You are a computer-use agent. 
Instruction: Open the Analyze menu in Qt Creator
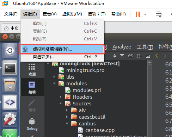[x=122, y=47]
